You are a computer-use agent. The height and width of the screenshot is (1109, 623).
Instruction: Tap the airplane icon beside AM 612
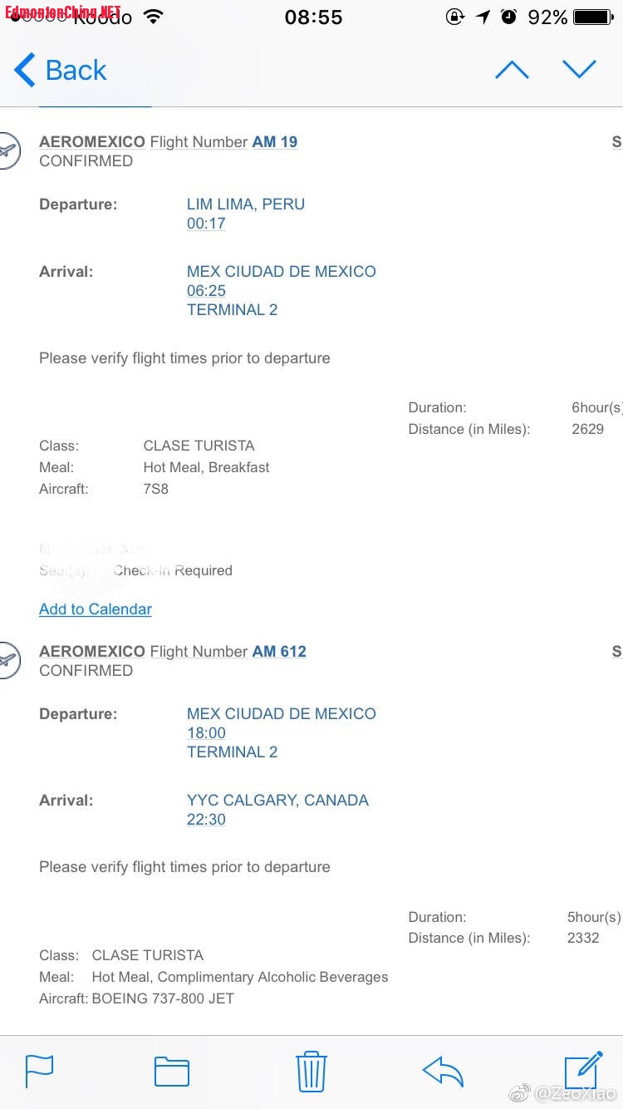7,661
